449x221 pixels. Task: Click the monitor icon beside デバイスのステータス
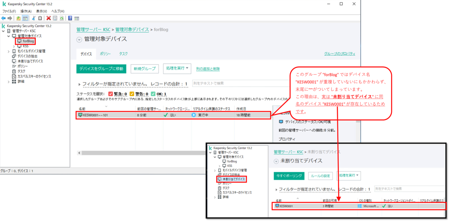click(281, 122)
